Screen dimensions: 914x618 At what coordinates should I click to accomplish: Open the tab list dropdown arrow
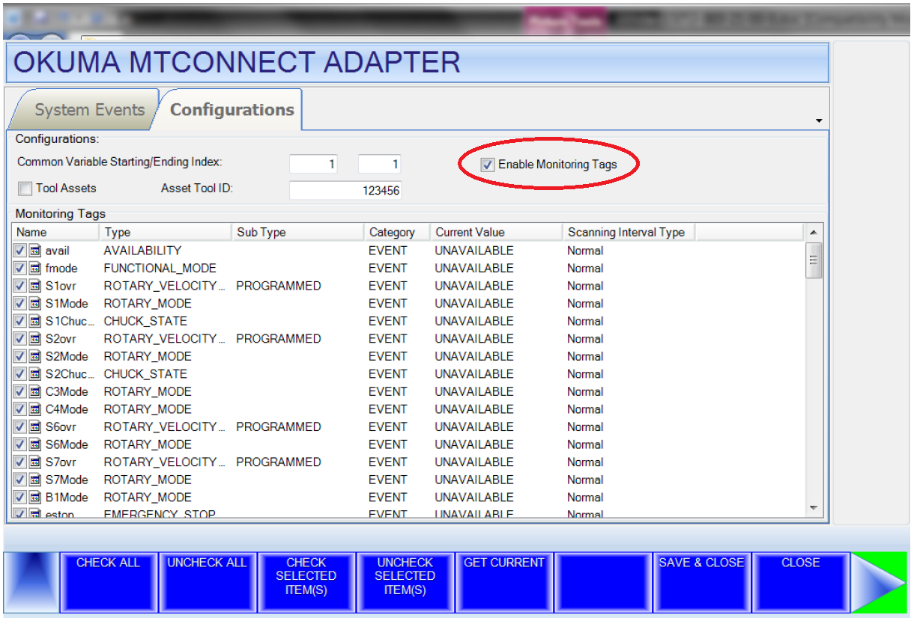pyautogui.click(x=819, y=121)
